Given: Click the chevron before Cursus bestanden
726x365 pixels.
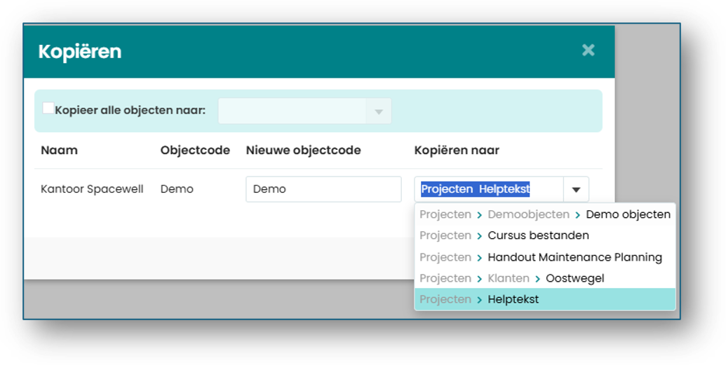Looking at the screenshot, I should tap(479, 236).
